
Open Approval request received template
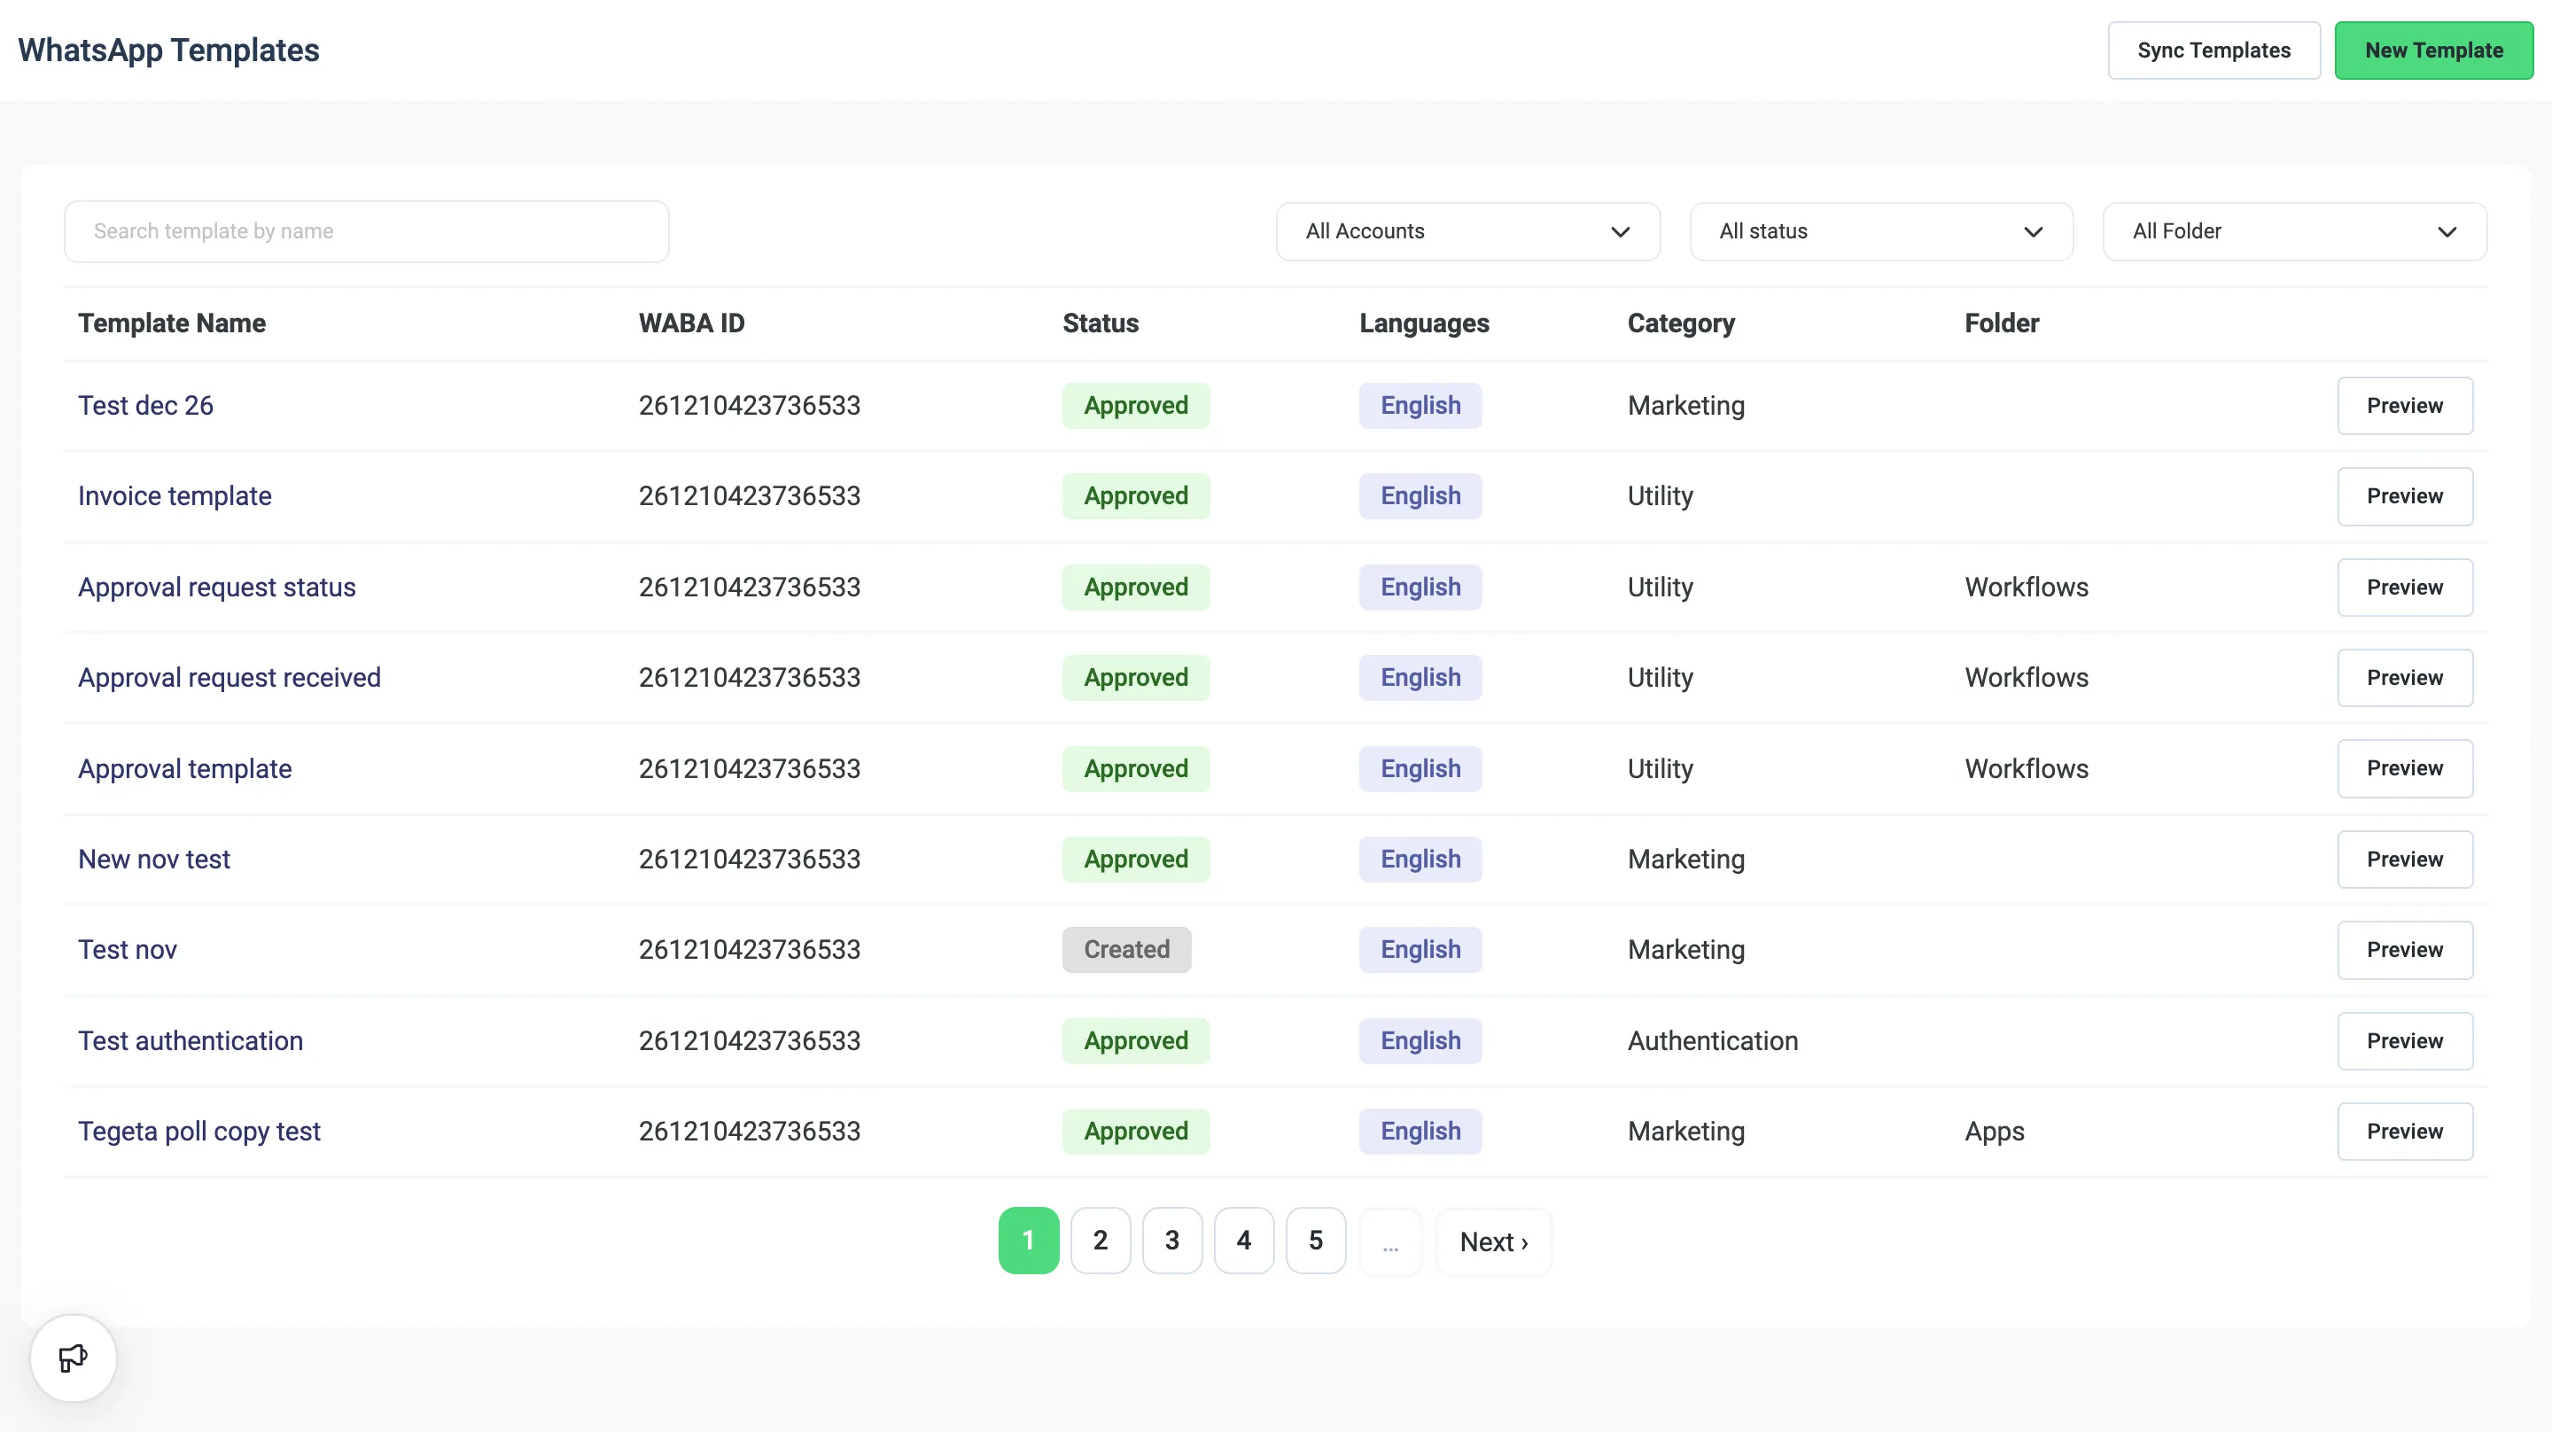[x=229, y=677]
